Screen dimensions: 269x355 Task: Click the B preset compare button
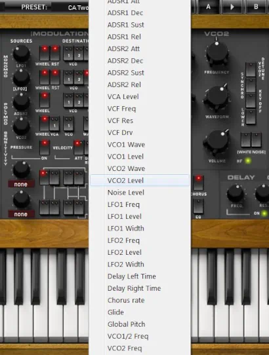[x=256, y=7]
